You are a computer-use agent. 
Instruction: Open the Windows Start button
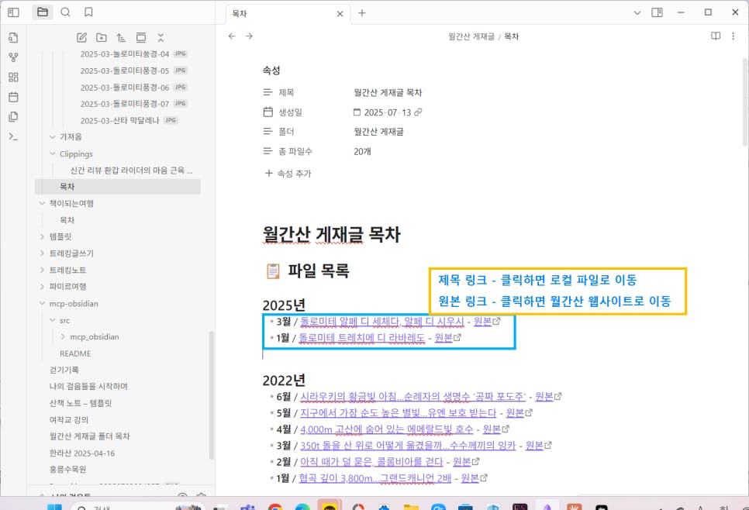[54, 506]
